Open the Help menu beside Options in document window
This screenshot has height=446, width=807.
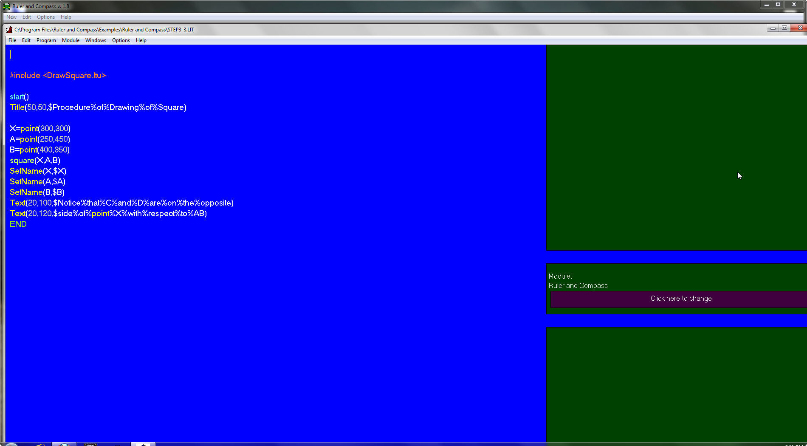pyautogui.click(x=141, y=40)
